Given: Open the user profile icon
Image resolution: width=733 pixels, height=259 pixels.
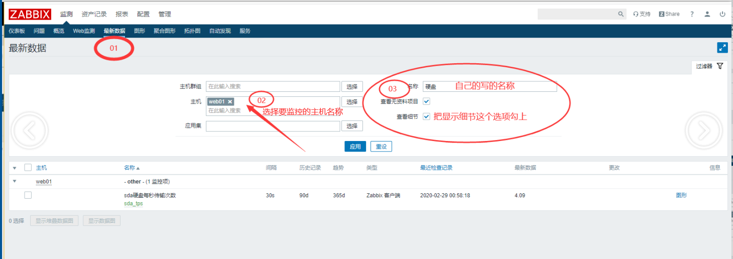Looking at the screenshot, I should 707,14.
